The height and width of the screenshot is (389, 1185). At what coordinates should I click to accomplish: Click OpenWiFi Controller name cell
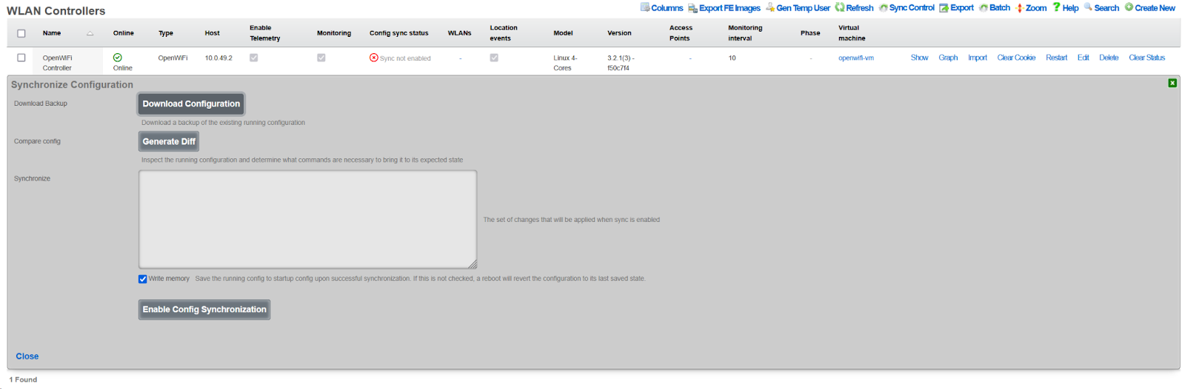pyautogui.click(x=57, y=63)
